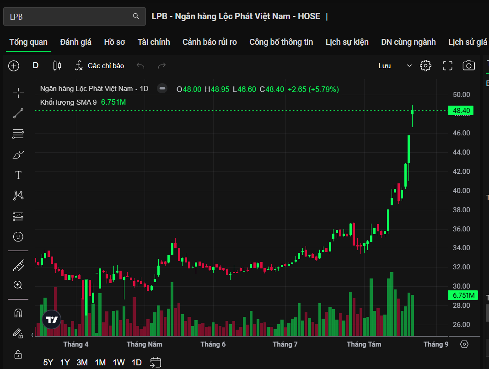The image size is (489, 369).
Task: Click the Lưu save button
Action: (385, 66)
